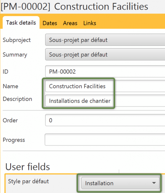Expand the Summary combo box

105,55
